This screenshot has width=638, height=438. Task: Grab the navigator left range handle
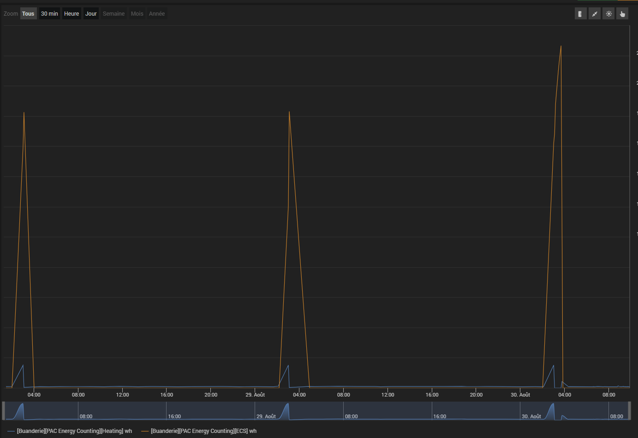pos(4,411)
